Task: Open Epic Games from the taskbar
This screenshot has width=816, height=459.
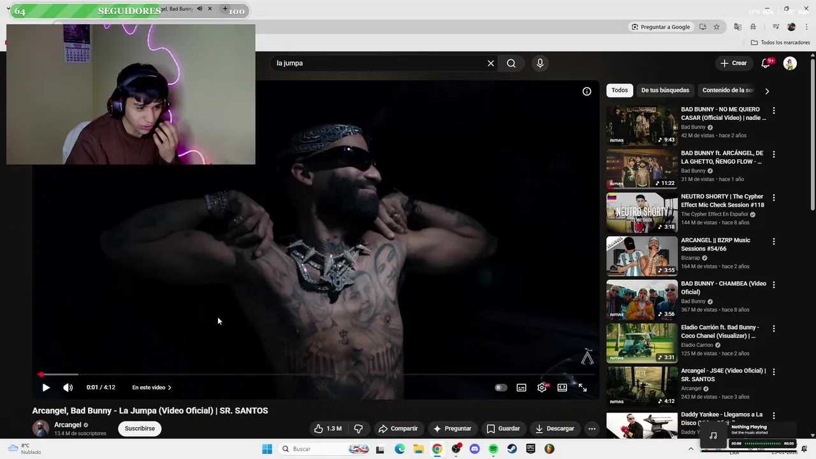Action: (x=530, y=449)
